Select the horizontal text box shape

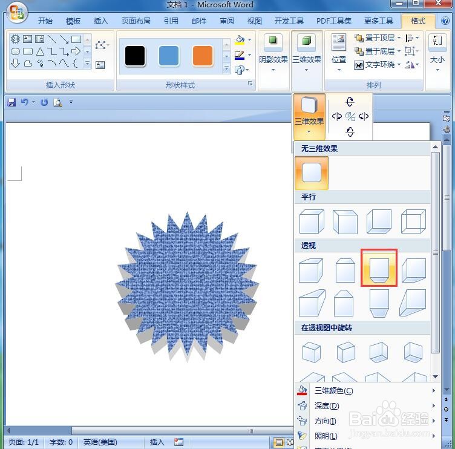[28, 39]
